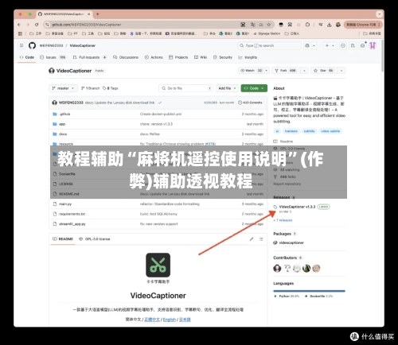Image resolution: width=398 pixels, height=345 pixels.
Task: Select the README tab below file list
Action: tap(63, 239)
